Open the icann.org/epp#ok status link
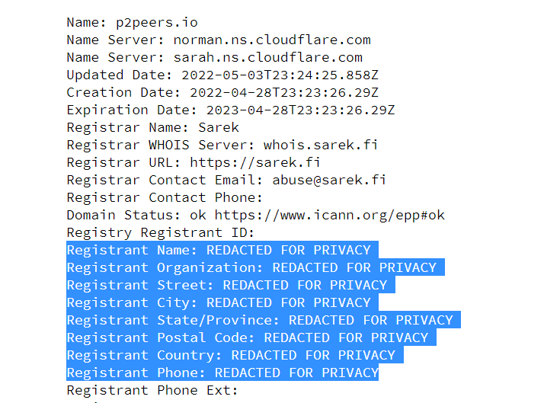Image resolution: width=544 pixels, height=403 pixels. pyautogui.click(x=329, y=215)
